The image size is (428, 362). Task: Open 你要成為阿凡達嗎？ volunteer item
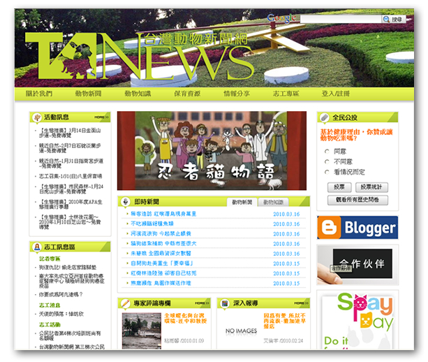point(61,294)
